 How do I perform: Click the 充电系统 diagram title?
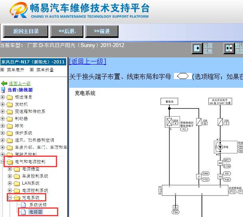pyautogui.click(x=85, y=93)
